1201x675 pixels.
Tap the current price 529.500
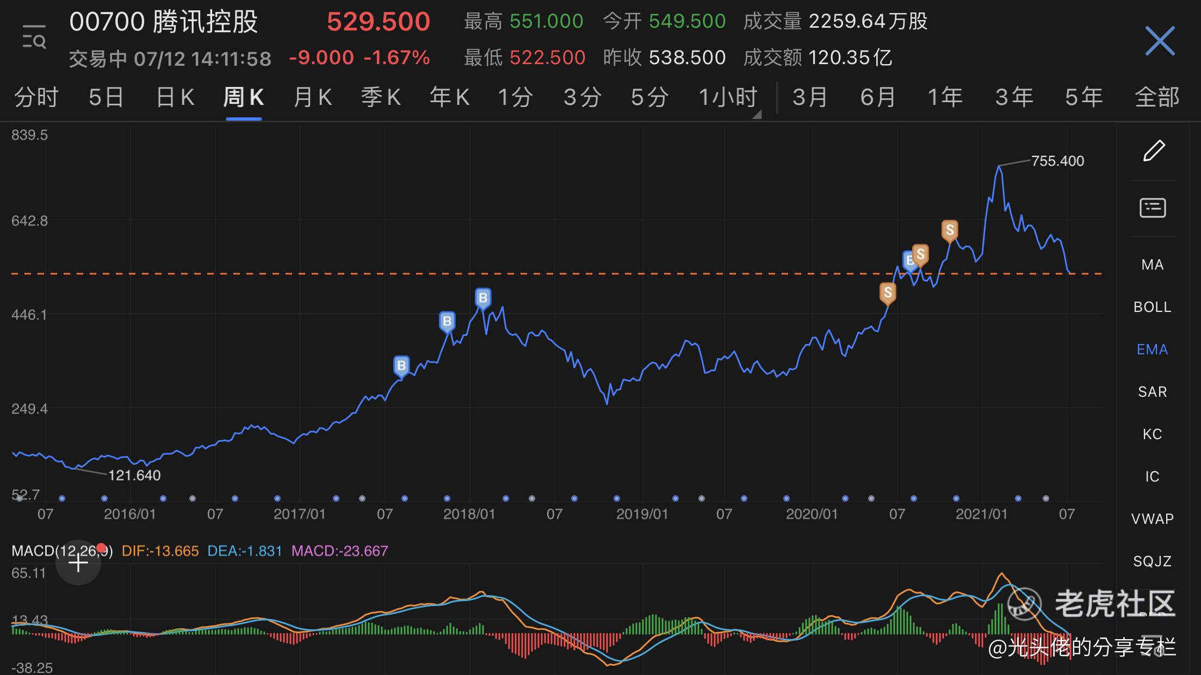coord(379,22)
